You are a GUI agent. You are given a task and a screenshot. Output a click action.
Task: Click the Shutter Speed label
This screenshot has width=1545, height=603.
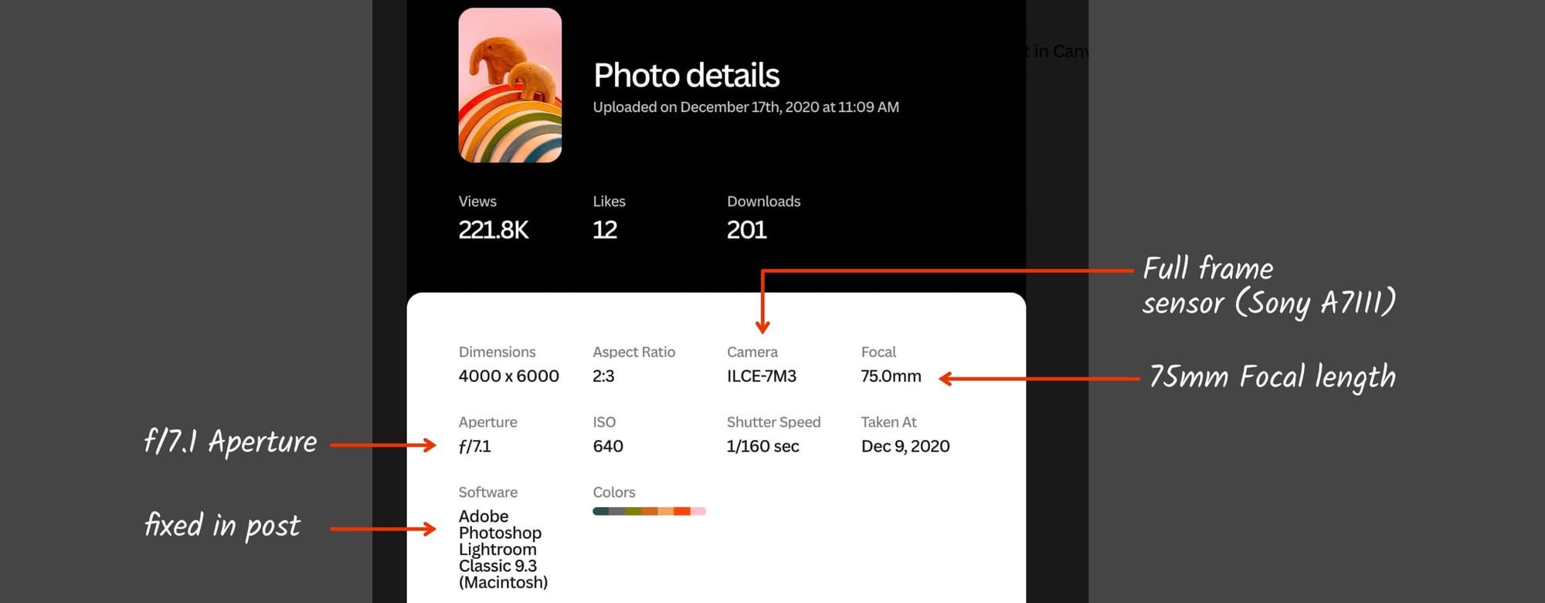[773, 422]
